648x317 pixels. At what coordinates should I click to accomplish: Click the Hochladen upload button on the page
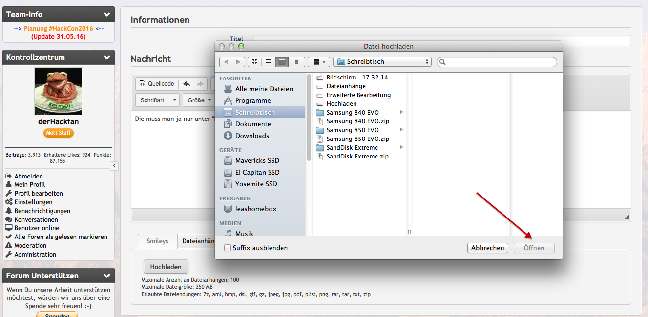(166, 267)
